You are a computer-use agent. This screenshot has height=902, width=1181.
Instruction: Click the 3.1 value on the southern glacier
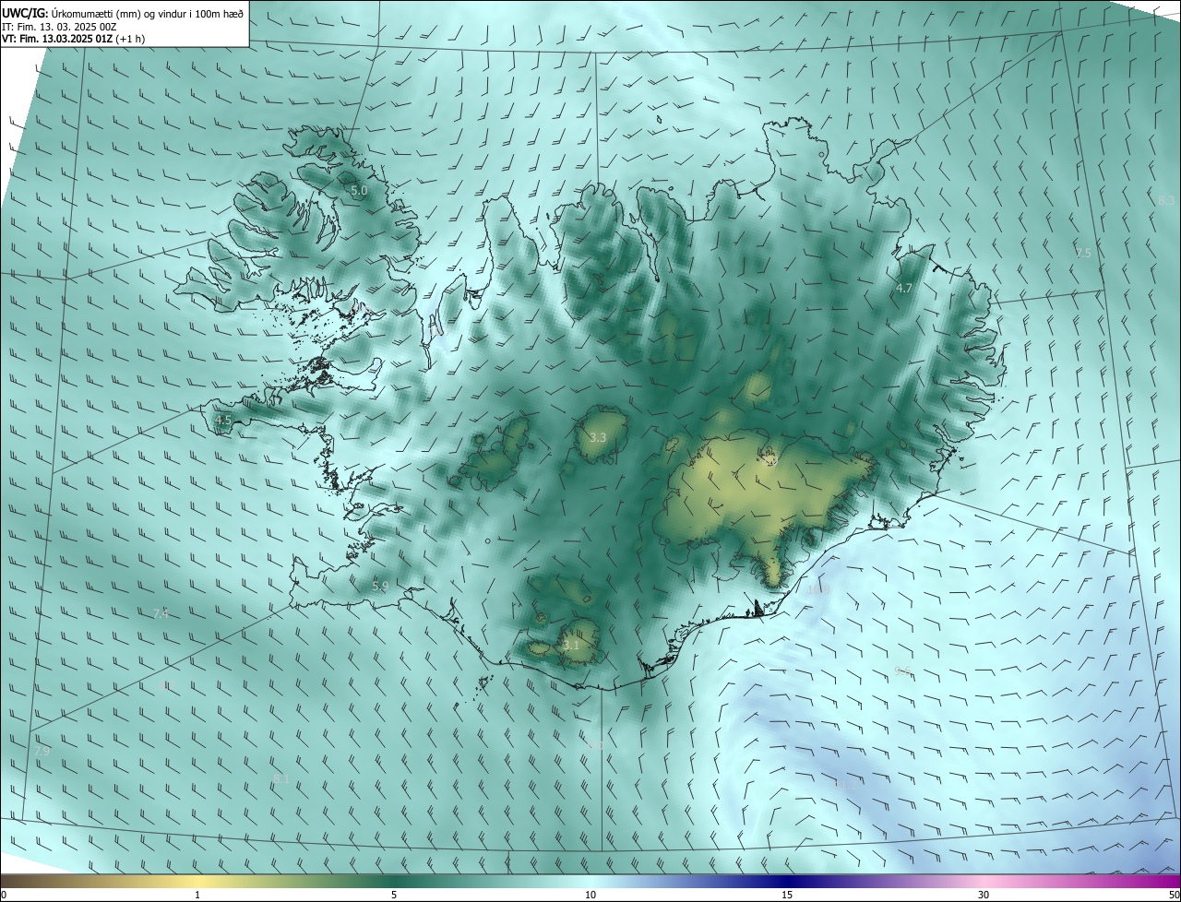point(571,645)
